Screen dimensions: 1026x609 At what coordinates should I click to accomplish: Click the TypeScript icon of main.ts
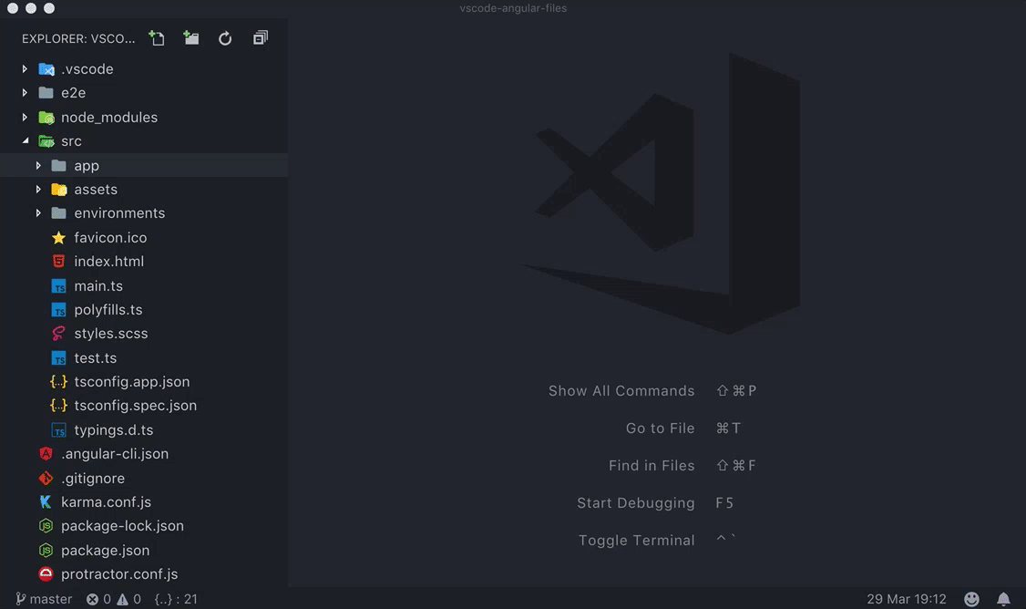[x=59, y=286]
